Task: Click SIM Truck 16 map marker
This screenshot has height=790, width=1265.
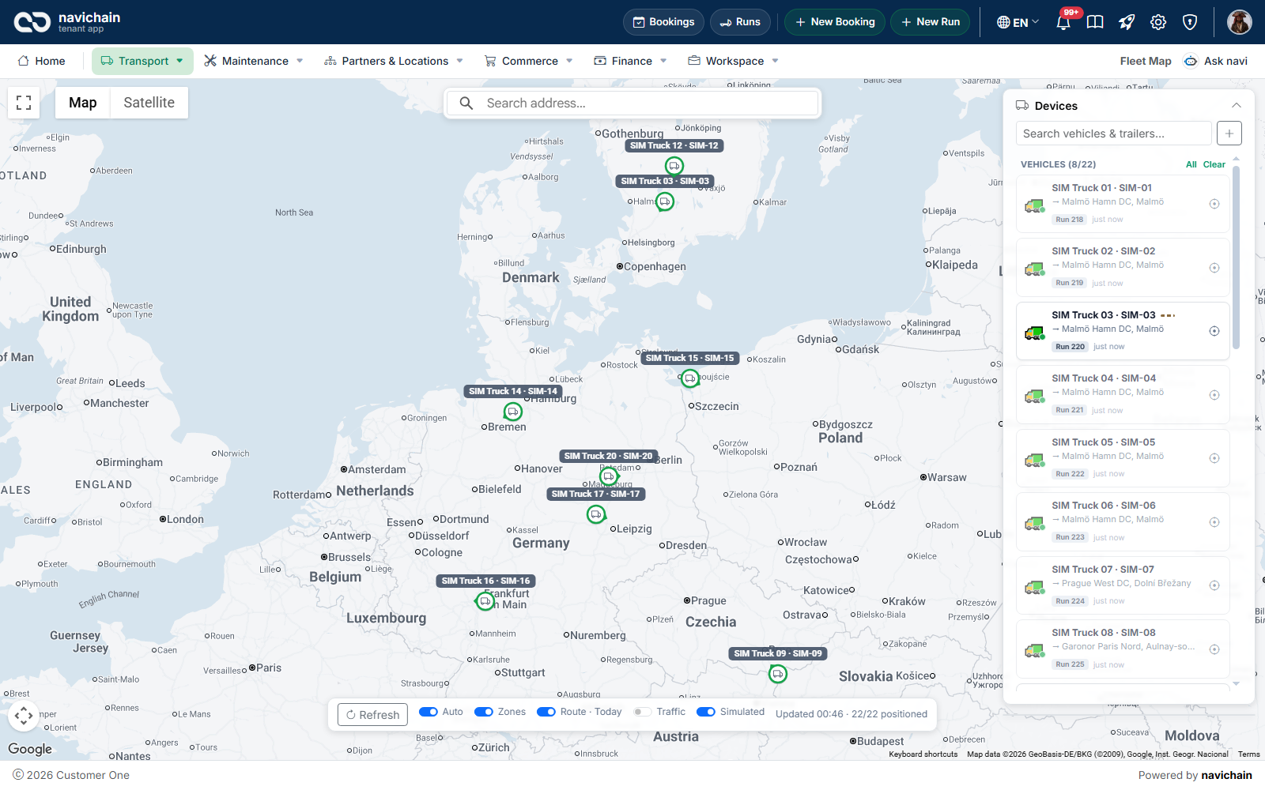Action: (485, 601)
